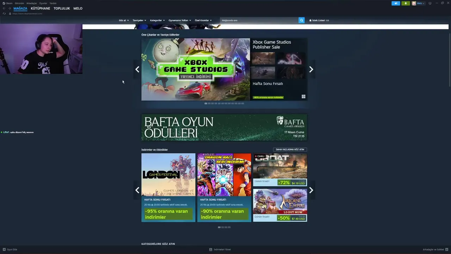Switch to the MAĞAZA tab

(x=20, y=8)
